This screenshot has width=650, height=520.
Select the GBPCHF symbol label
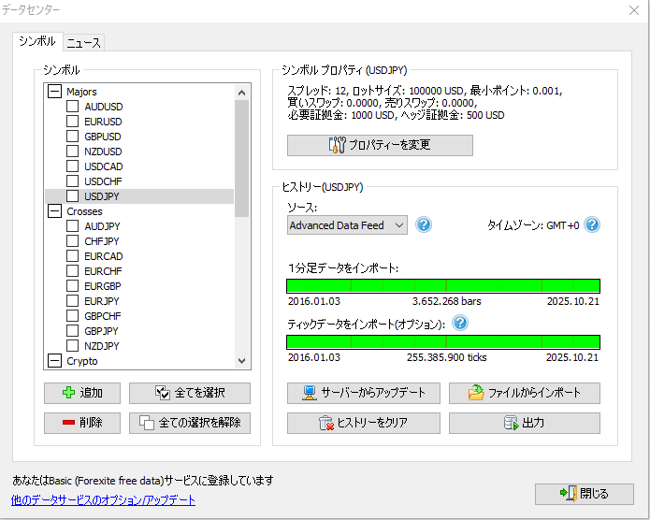[x=103, y=316]
